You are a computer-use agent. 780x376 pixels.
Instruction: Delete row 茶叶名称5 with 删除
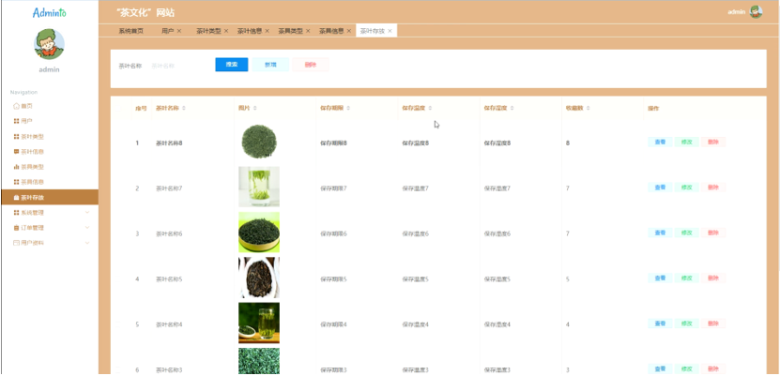coord(712,278)
